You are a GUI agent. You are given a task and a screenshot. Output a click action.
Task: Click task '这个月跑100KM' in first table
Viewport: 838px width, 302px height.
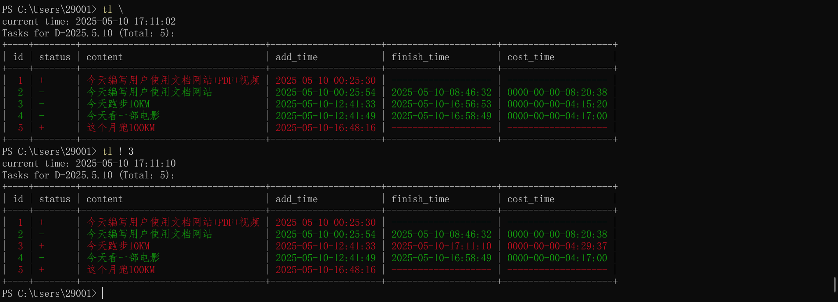(121, 128)
